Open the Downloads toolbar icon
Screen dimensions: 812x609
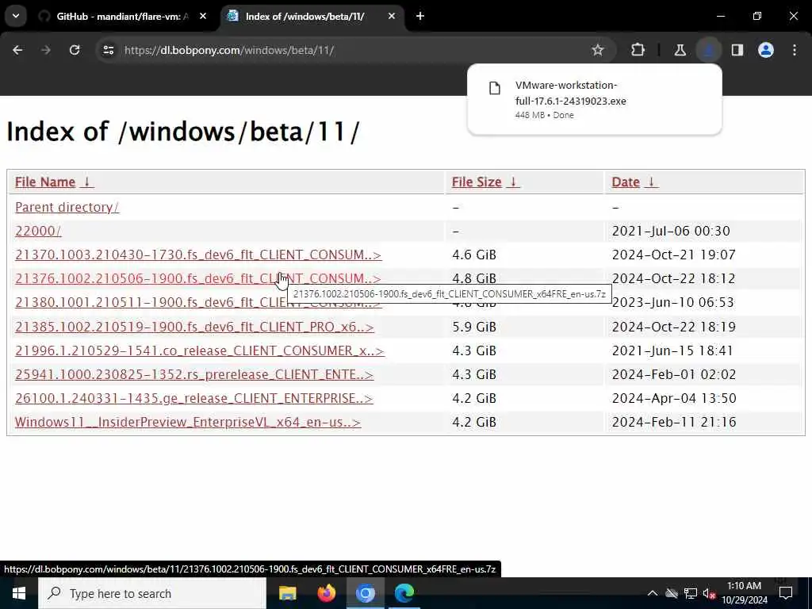708,50
